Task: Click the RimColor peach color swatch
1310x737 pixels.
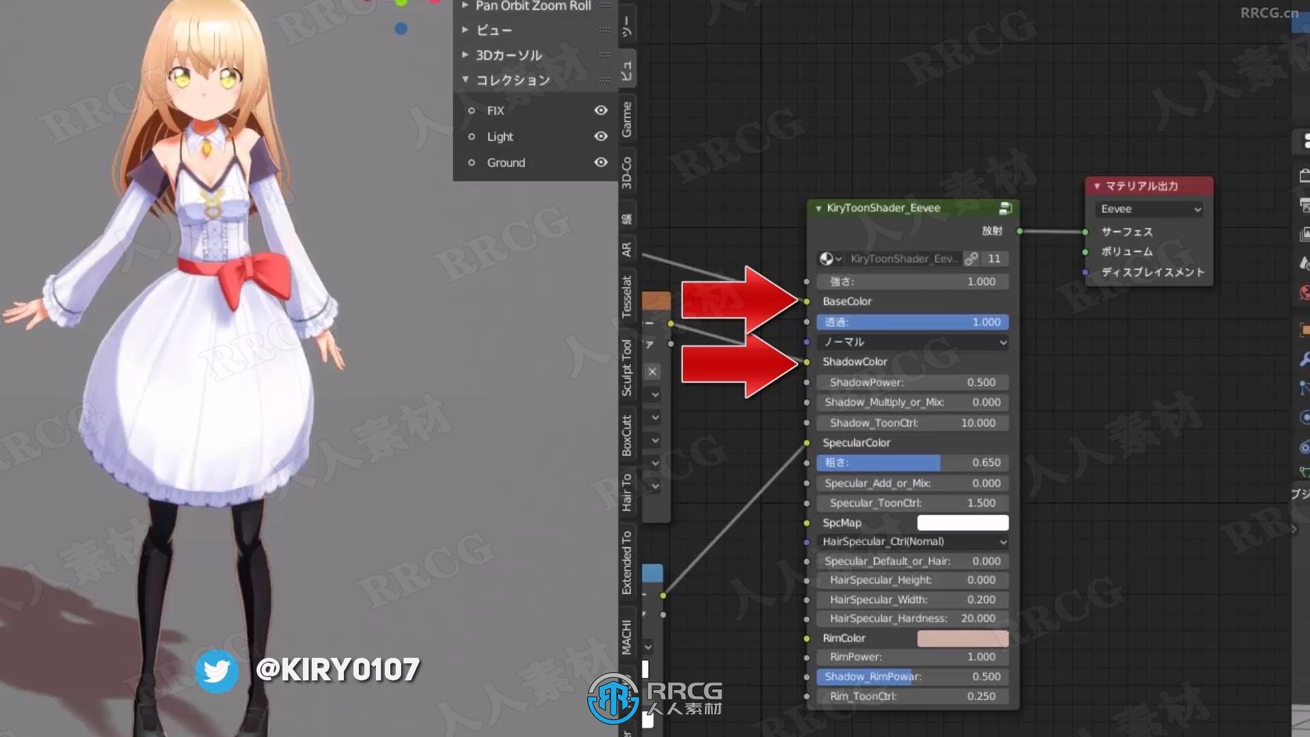Action: tap(962, 637)
